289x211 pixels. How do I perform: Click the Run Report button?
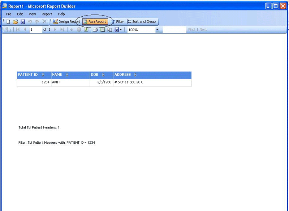pyautogui.click(x=95, y=22)
